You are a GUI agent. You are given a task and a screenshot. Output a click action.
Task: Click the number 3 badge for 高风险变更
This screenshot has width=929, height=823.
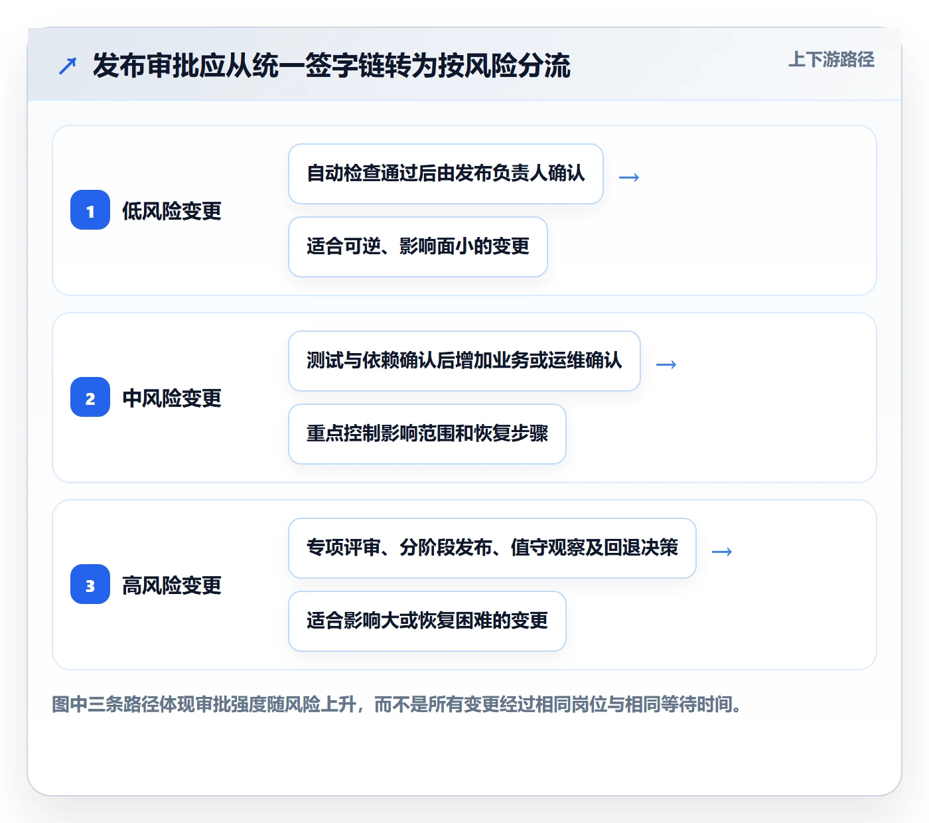pyautogui.click(x=90, y=585)
